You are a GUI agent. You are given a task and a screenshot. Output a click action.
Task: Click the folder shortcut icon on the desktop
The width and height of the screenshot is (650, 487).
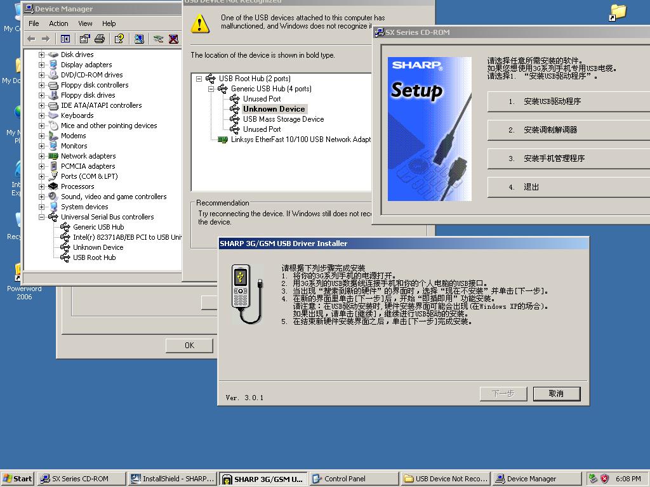coord(617,12)
